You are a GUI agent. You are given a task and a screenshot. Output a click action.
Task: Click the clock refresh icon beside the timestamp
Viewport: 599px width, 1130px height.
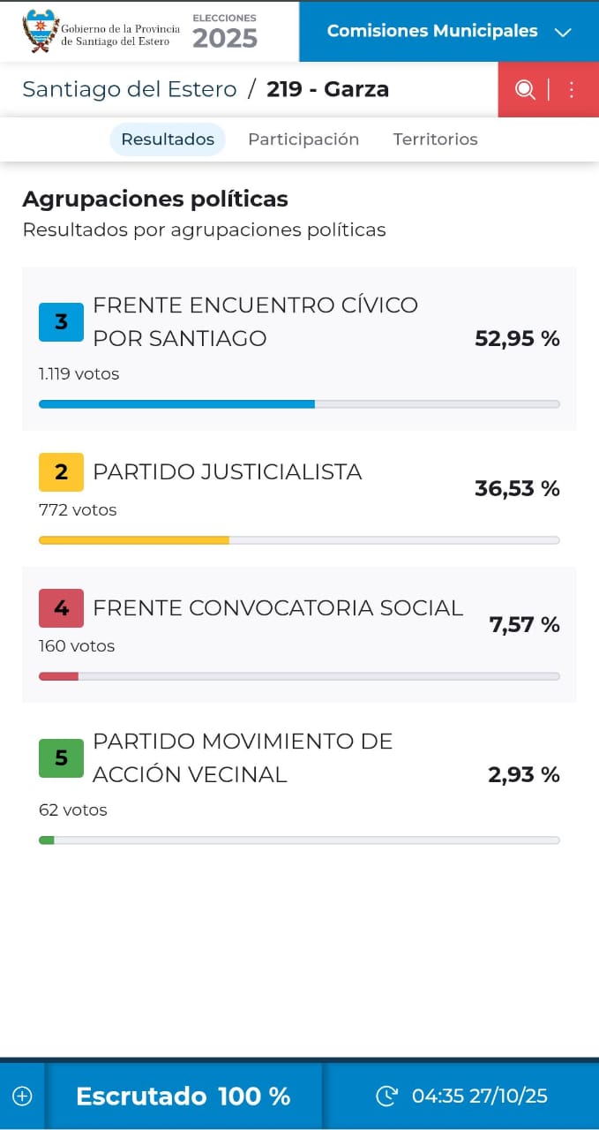[386, 1096]
